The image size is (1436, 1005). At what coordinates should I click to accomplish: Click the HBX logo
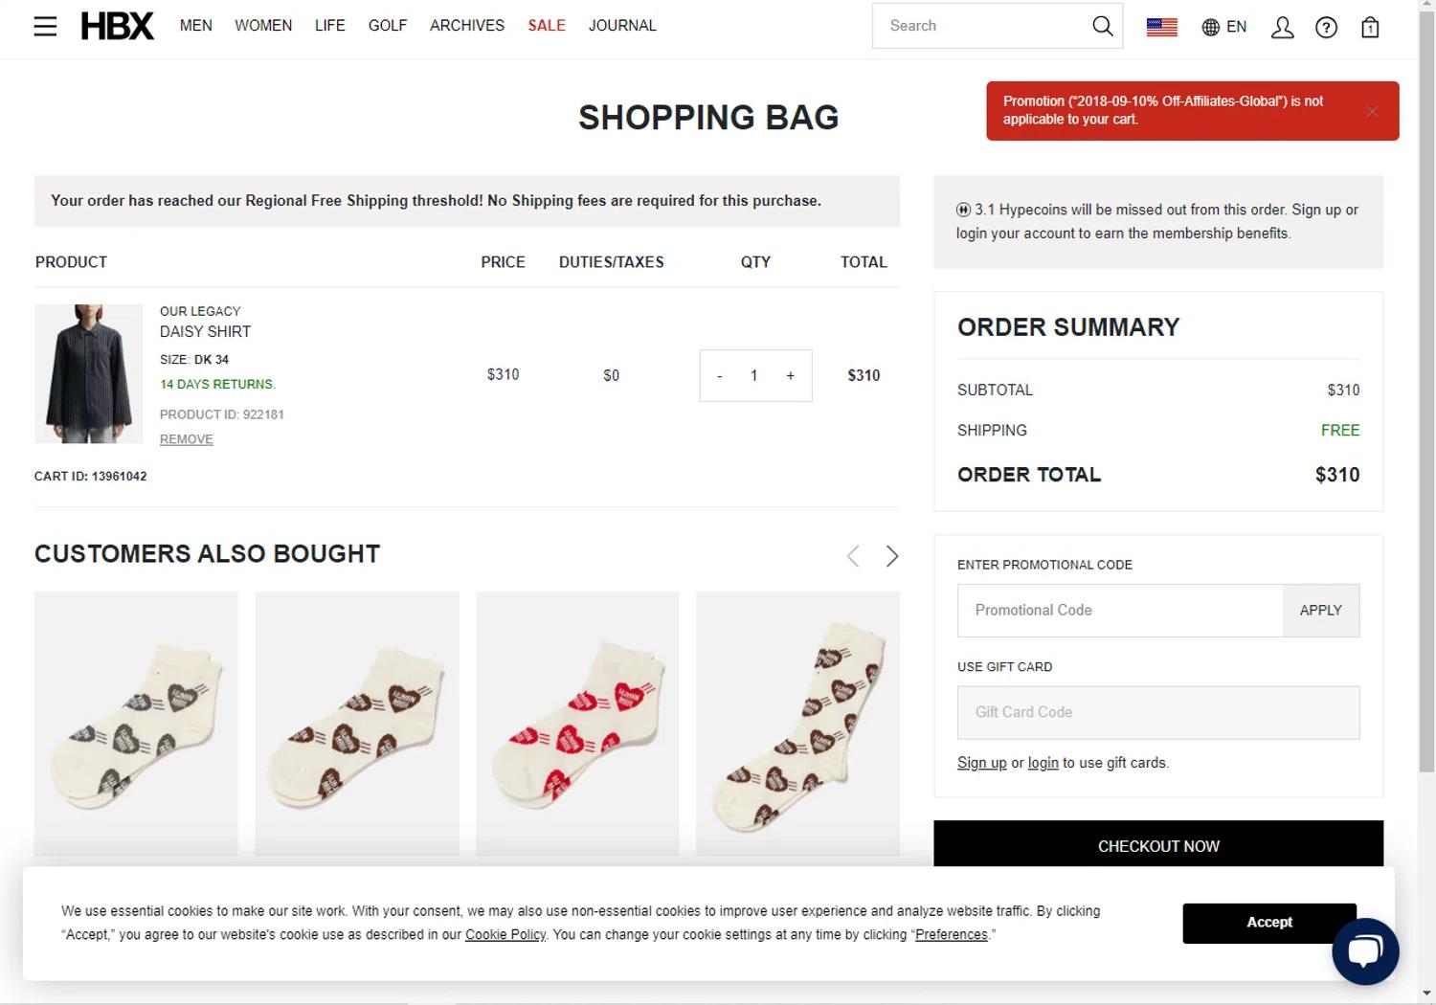coord(117,26)
